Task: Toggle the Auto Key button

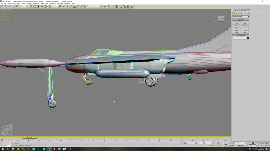Action: click(x=231, y=143)
